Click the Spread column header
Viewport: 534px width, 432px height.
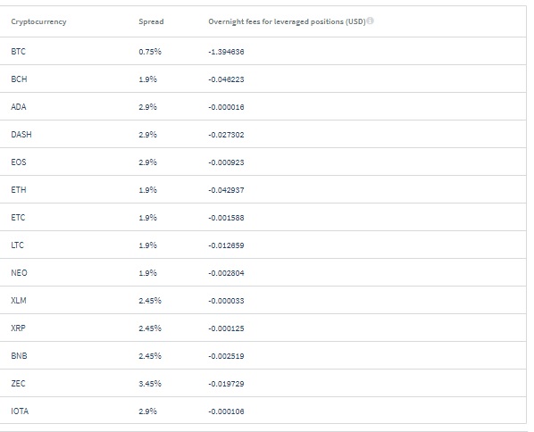pos(151,21)
